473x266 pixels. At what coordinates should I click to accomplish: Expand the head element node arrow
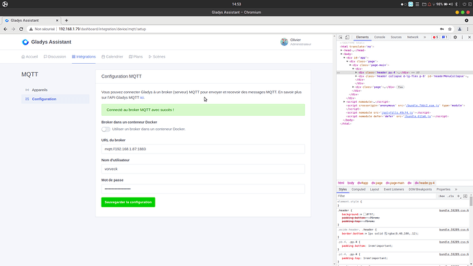[341, 50]
